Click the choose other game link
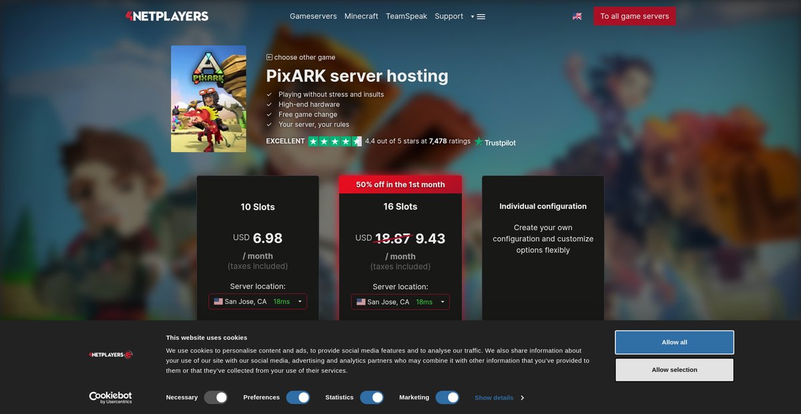This screenshot has width=801, height=414. (x=304, y=57)
